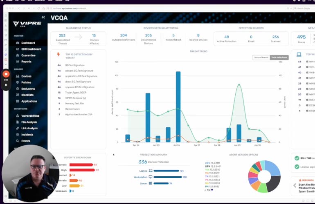Image resolution: width=315 pixels, height=204 pixels.
Task: Click the green check beside 53 of 100
Action: [x=297, y=158]
